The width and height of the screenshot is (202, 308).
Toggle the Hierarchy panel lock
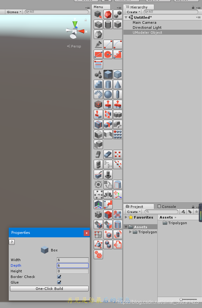(193, 8)
